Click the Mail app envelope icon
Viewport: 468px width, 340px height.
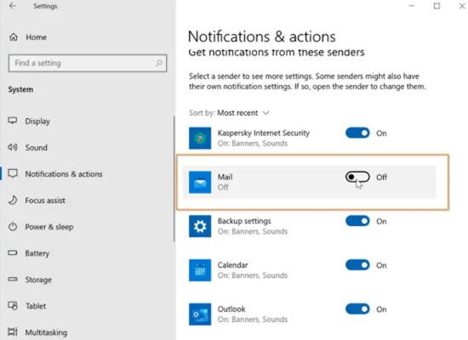[x=200, y=182]
